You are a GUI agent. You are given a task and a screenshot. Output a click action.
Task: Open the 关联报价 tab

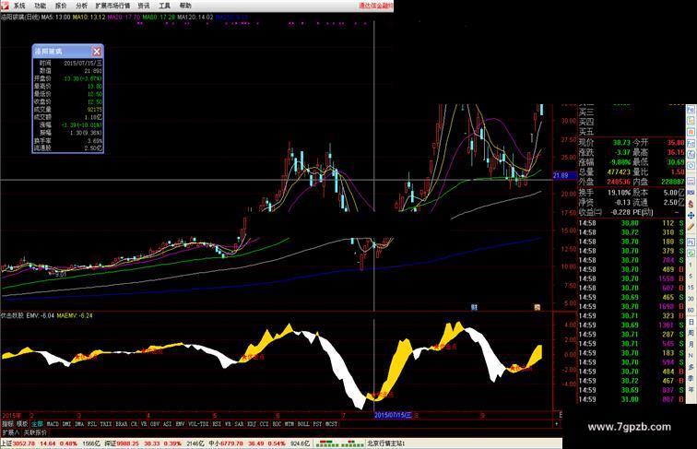[x=35, y=432]
